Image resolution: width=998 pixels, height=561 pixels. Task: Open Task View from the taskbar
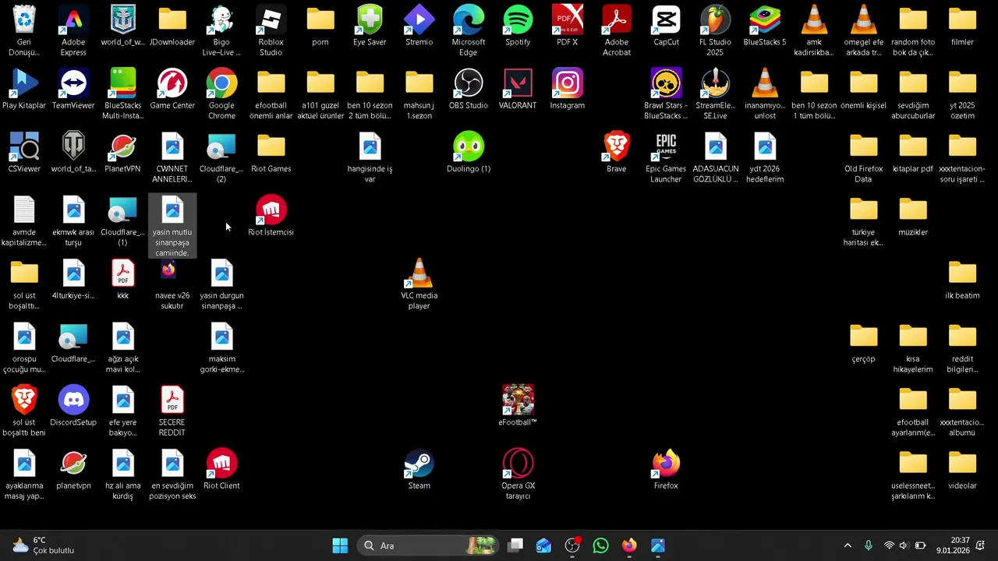pyautogui.click(x=515, y=545)
